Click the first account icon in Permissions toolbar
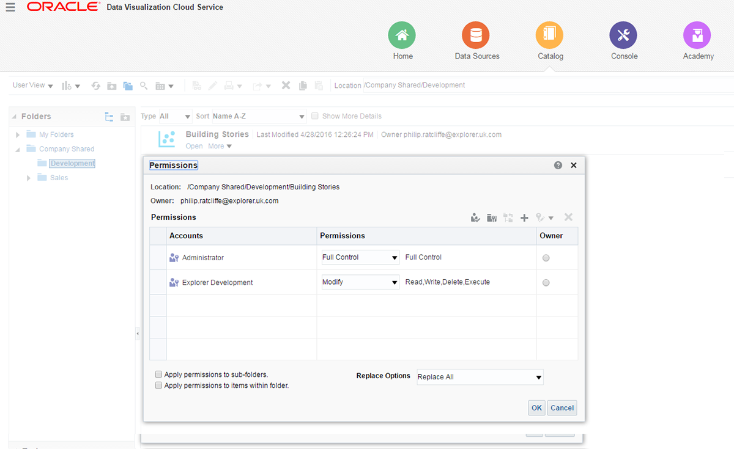This screenshot has height=449, width=734. pos(475,217)
